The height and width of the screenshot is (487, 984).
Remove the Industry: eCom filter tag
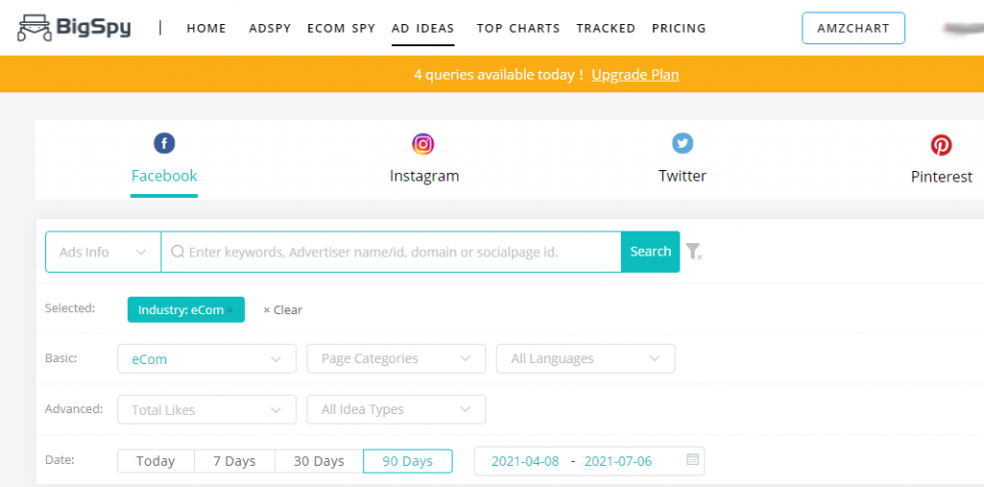pos(230,310)
